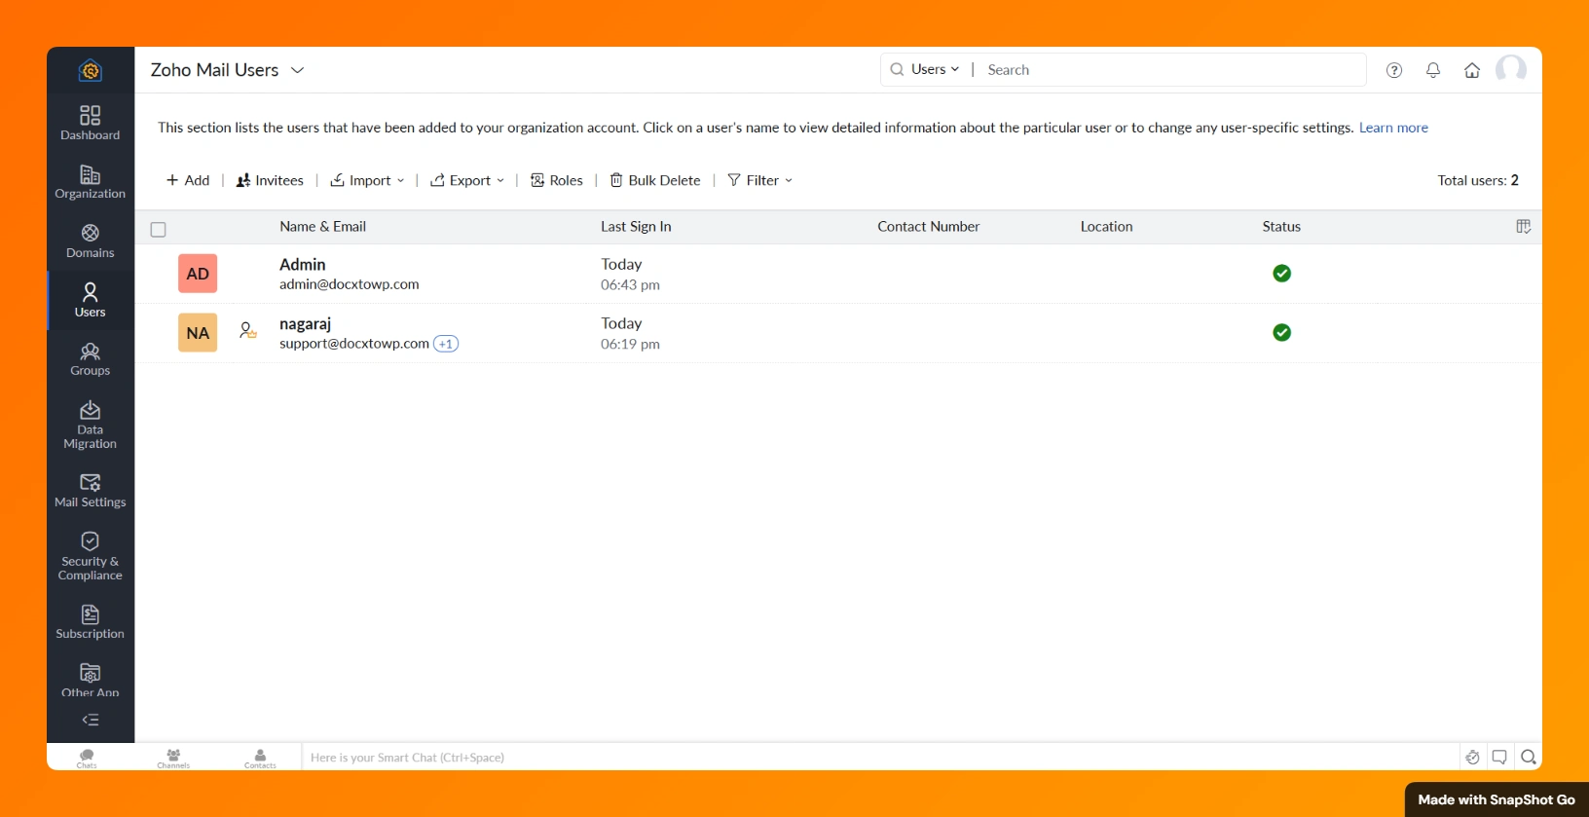Open the Invitees list
This screenshot has height=817, width=1589.
coord(270,180)
